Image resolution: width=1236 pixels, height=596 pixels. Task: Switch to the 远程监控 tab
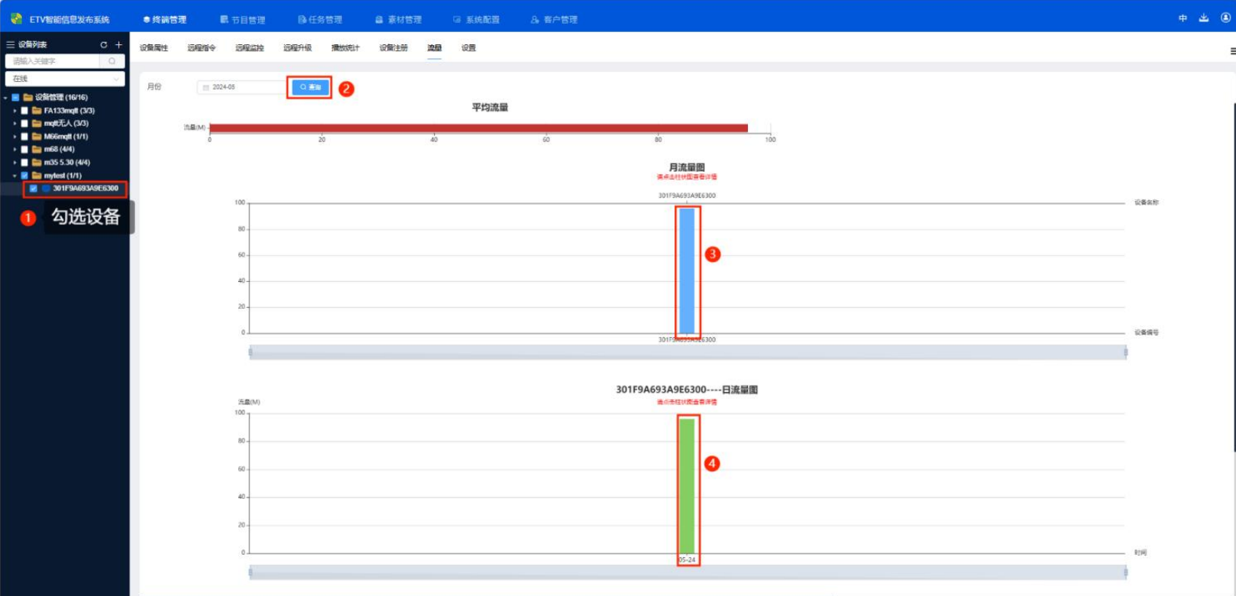pyautogui.click(x=249, y=48)
